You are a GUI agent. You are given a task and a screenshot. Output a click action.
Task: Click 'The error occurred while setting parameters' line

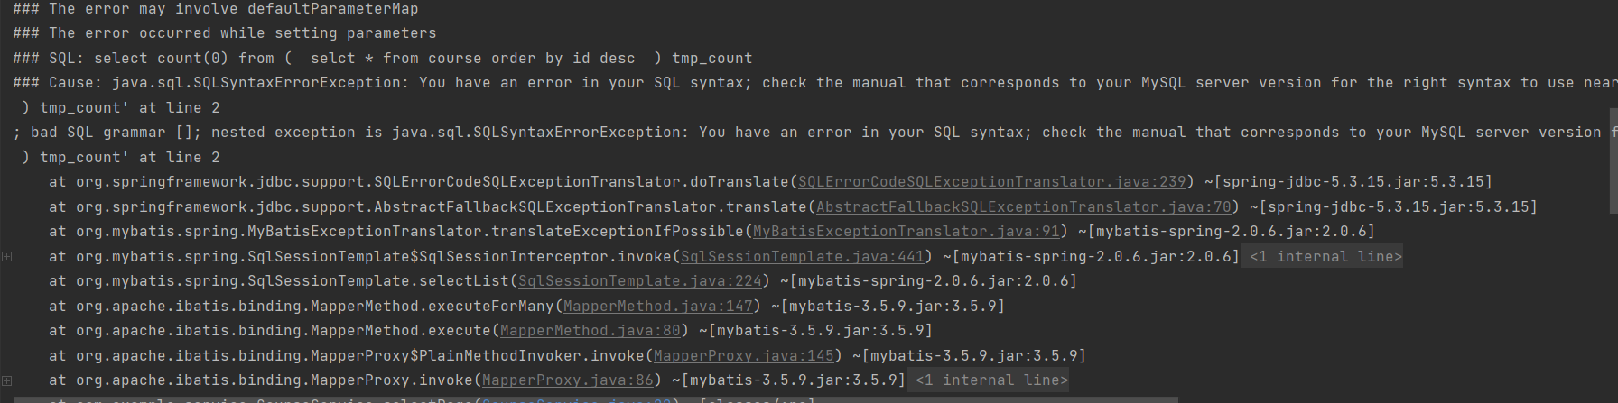[x=225, y=33]
